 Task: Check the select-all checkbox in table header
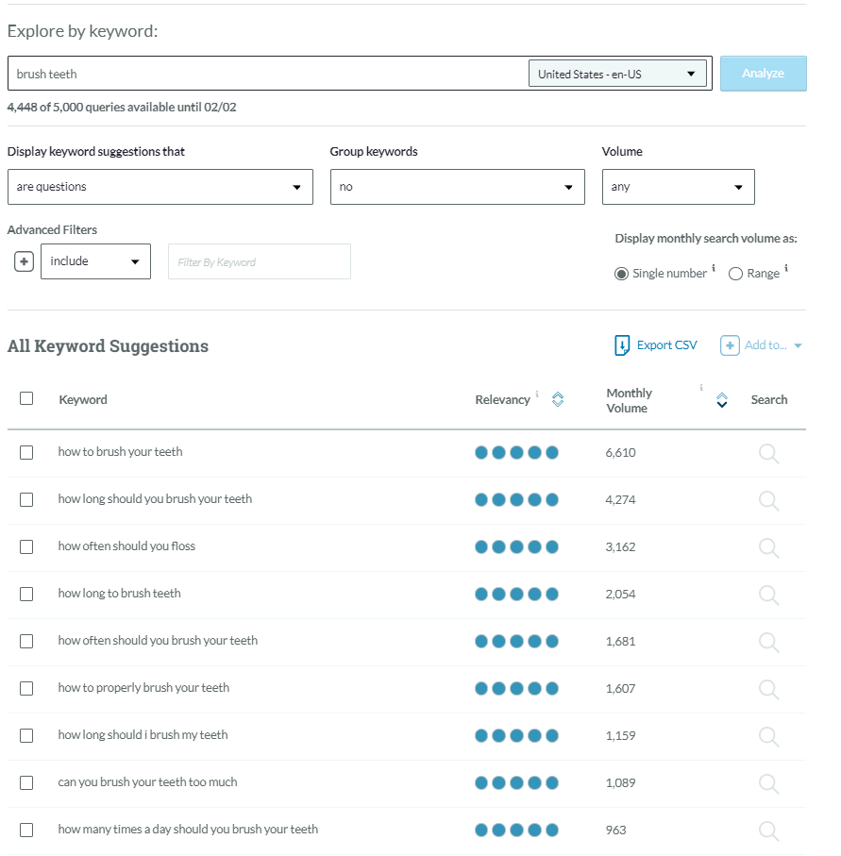tap(26, 398)
